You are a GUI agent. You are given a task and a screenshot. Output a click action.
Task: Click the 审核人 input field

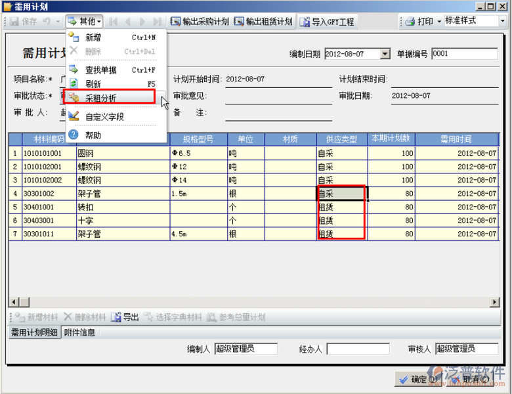pos(467,349)
